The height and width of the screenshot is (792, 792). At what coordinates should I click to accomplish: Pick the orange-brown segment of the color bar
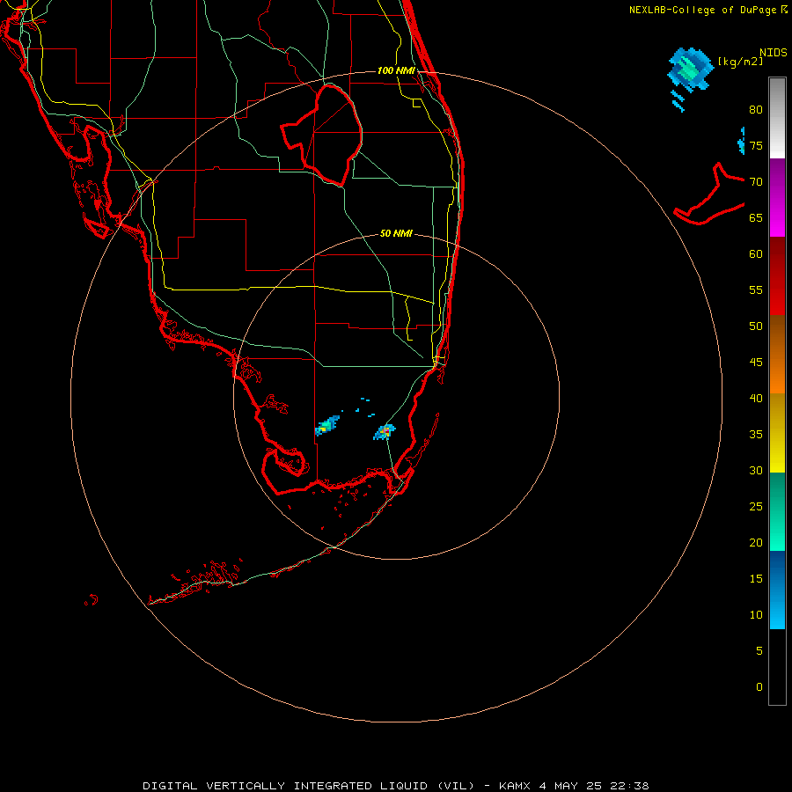tap(777, 354)
